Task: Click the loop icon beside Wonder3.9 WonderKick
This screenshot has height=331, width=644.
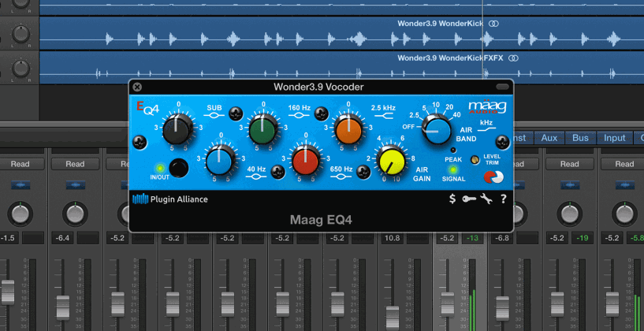Action: tap(493, 24)
